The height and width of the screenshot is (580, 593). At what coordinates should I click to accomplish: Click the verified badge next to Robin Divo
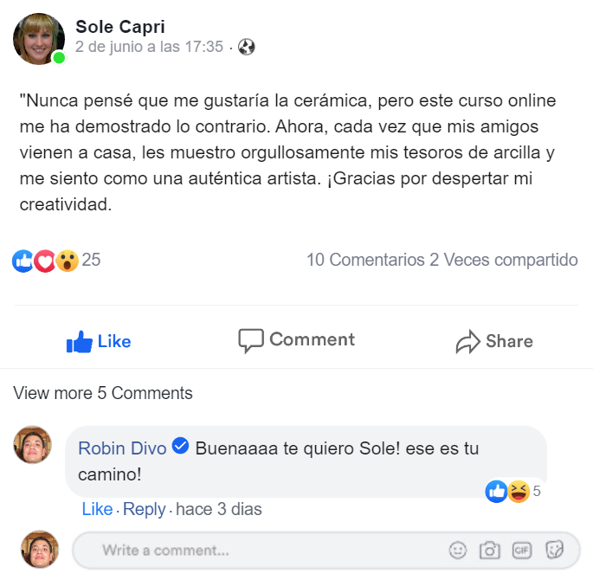point(181,447)
